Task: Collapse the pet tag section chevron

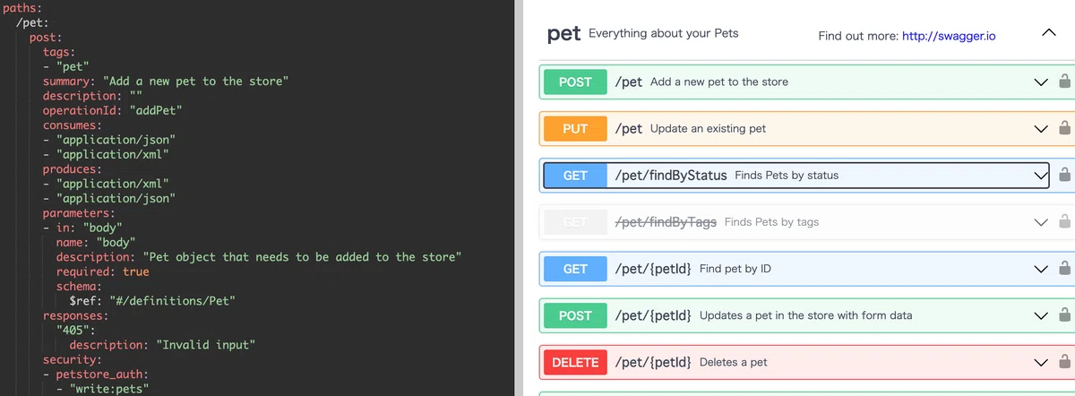Action: (1049, 34)
